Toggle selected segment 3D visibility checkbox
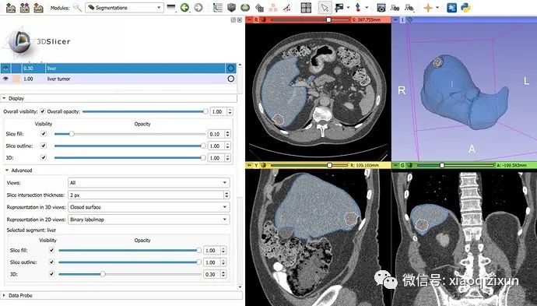The height and width of the screenshot is (306, 537). point(51,274)
